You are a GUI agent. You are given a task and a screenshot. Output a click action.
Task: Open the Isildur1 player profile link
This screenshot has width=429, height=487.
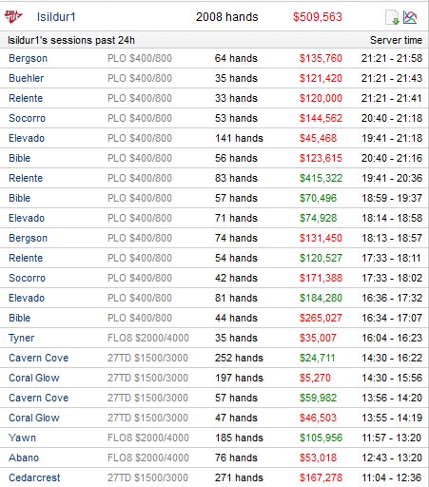(56, 17)
